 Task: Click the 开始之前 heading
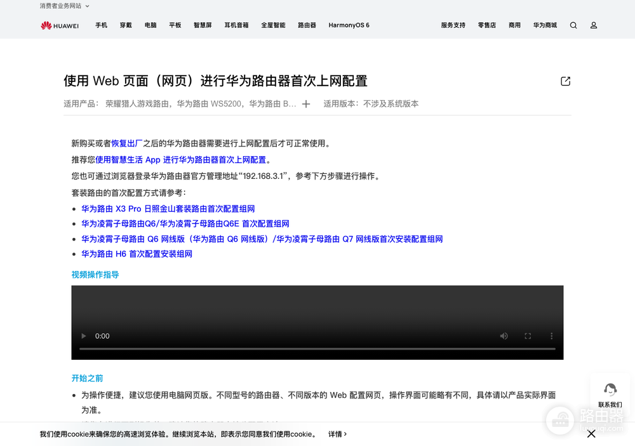[x=87, y=378]
